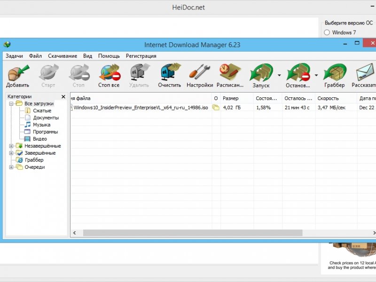Expand the Завершённые tree node

11,153
